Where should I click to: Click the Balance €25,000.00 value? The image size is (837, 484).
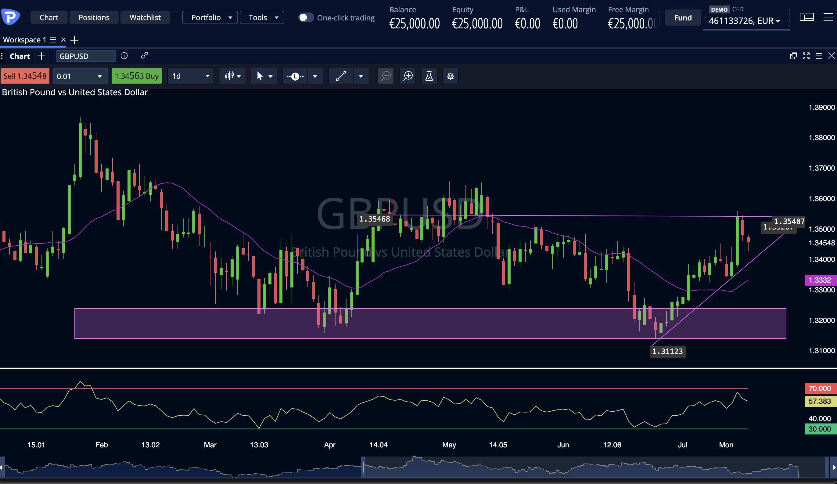click(x=414, y=23)
